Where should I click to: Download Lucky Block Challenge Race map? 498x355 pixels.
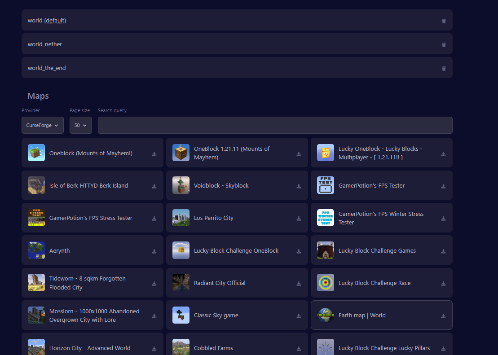click(443, 283)
